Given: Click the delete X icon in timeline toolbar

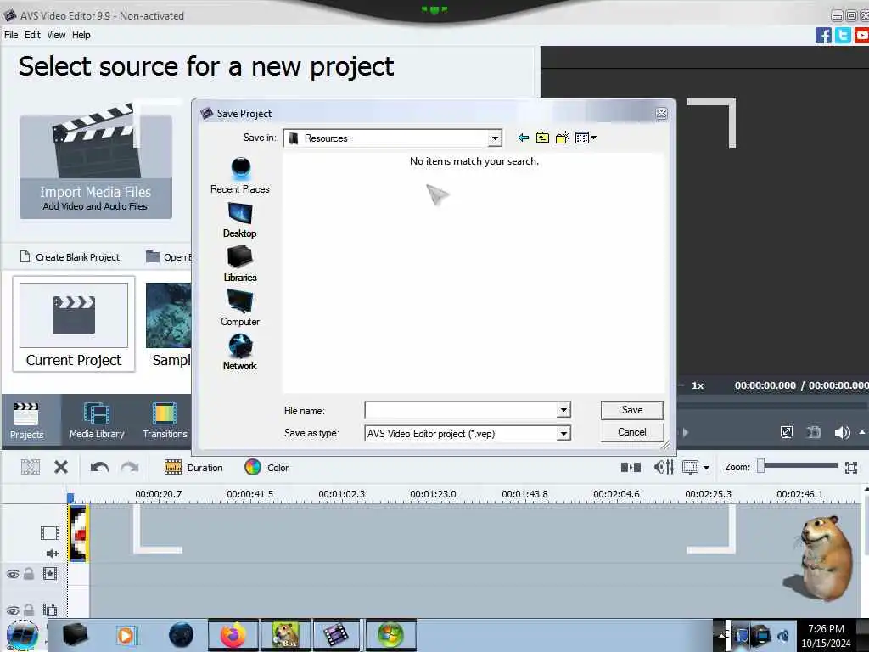Looking at the screenshot, I should pyautogui.click(x=61, y=468).
